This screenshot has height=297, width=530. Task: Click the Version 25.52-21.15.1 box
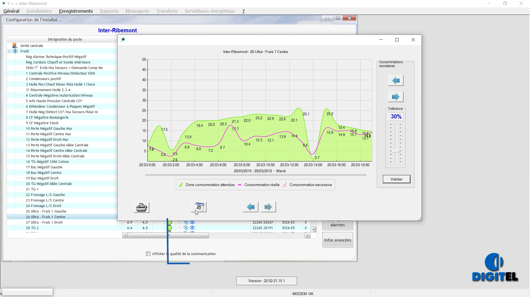(267, 281)
